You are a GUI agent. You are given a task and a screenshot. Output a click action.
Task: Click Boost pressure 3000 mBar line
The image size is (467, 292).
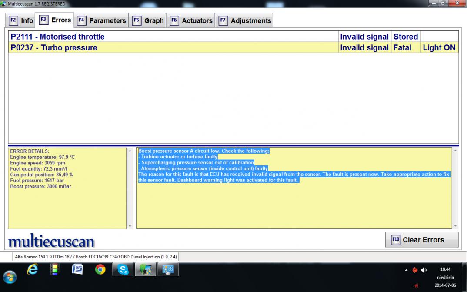[40, 186]
